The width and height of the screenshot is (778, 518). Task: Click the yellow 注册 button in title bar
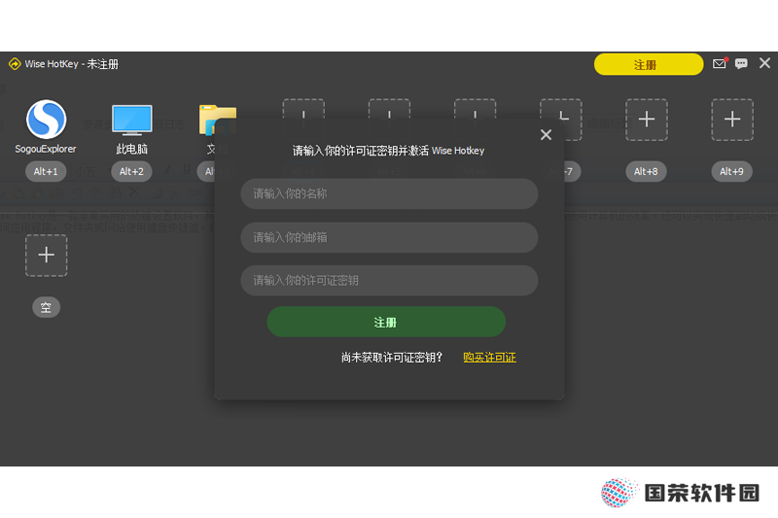(648, 64)
